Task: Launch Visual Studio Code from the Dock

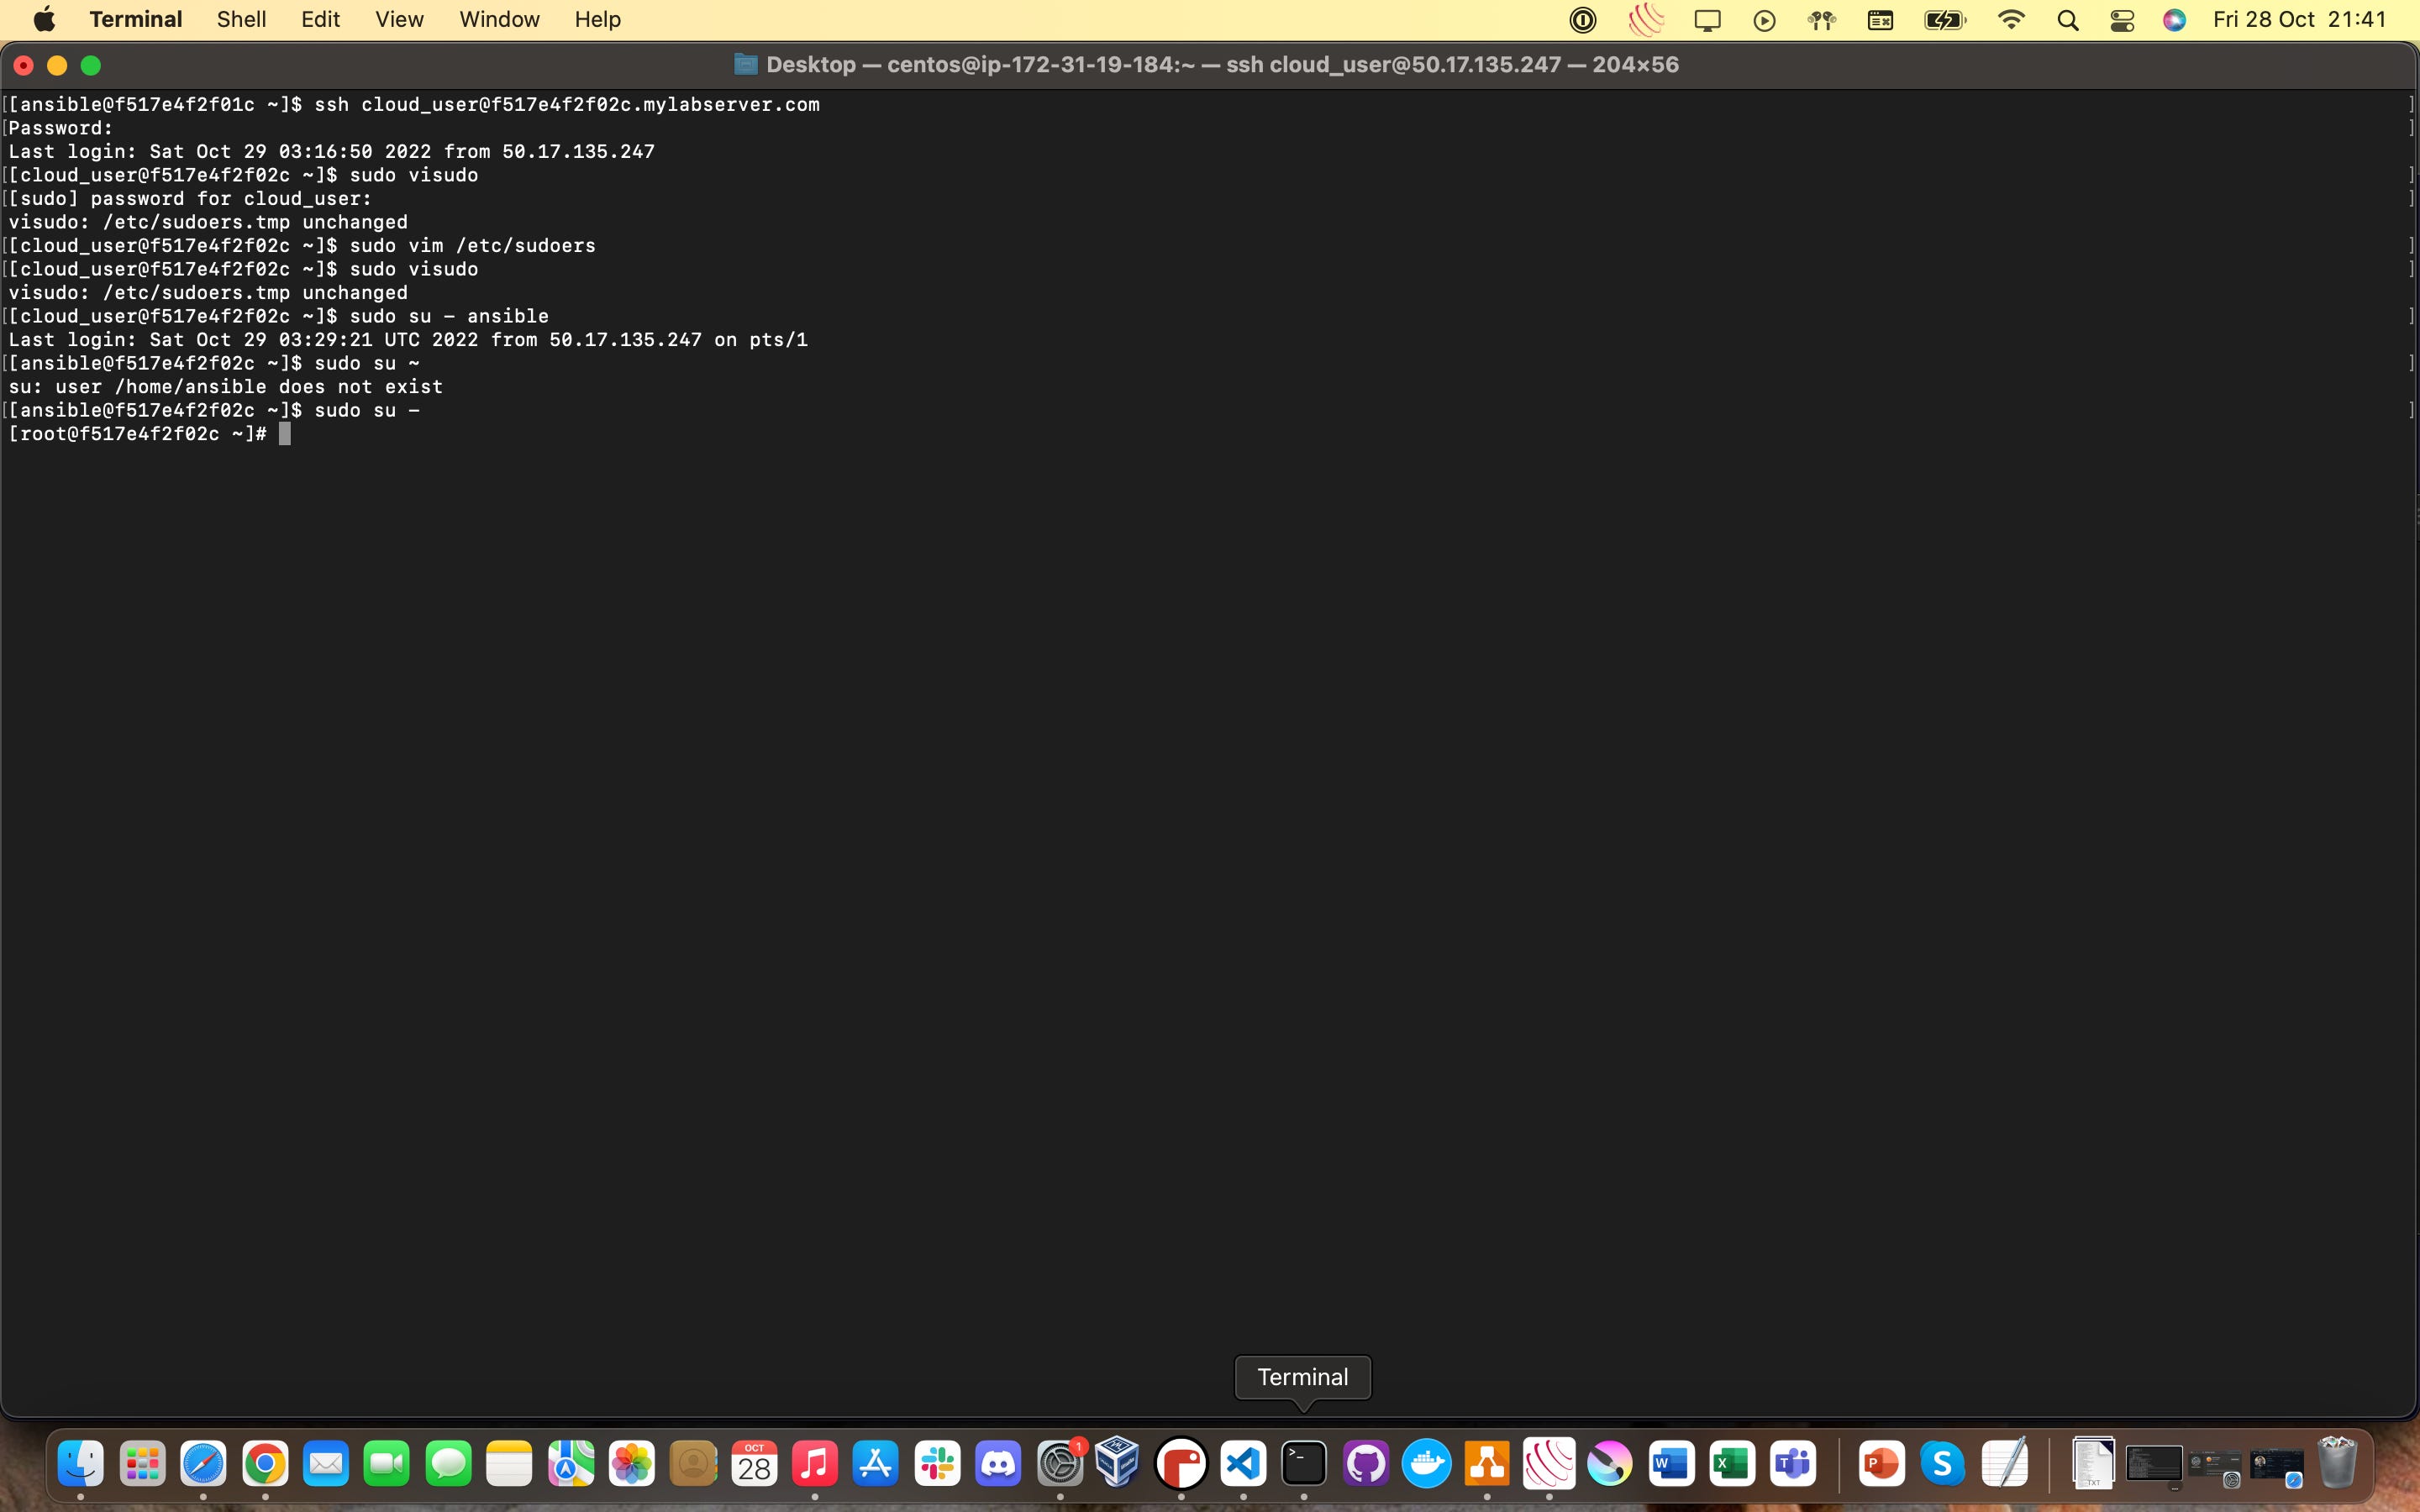Action: 1243,1464
